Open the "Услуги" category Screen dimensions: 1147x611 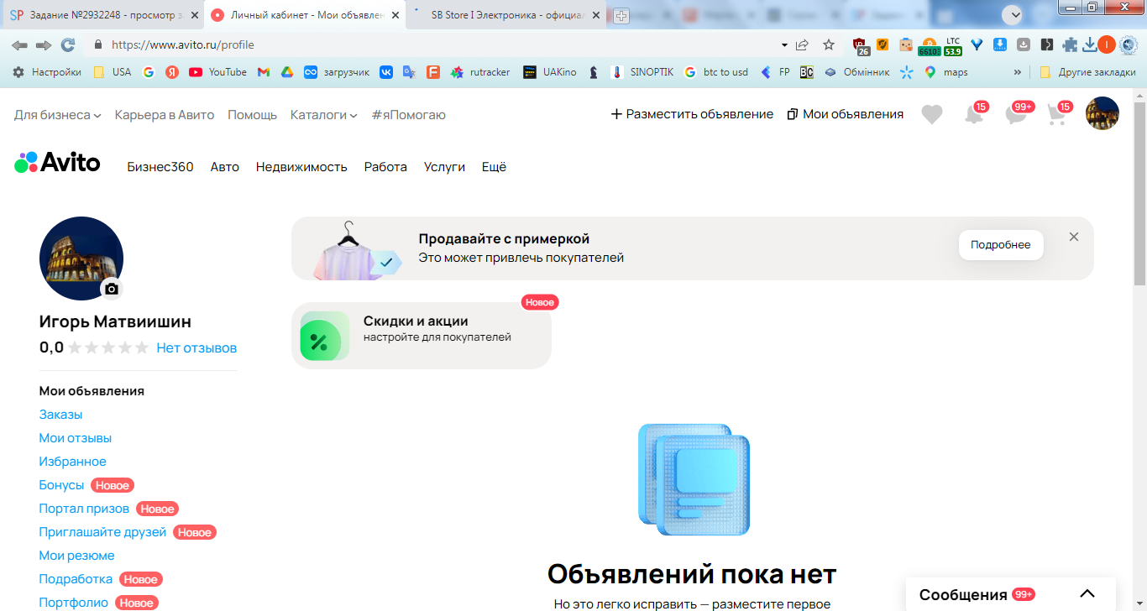tap(444, 167)
